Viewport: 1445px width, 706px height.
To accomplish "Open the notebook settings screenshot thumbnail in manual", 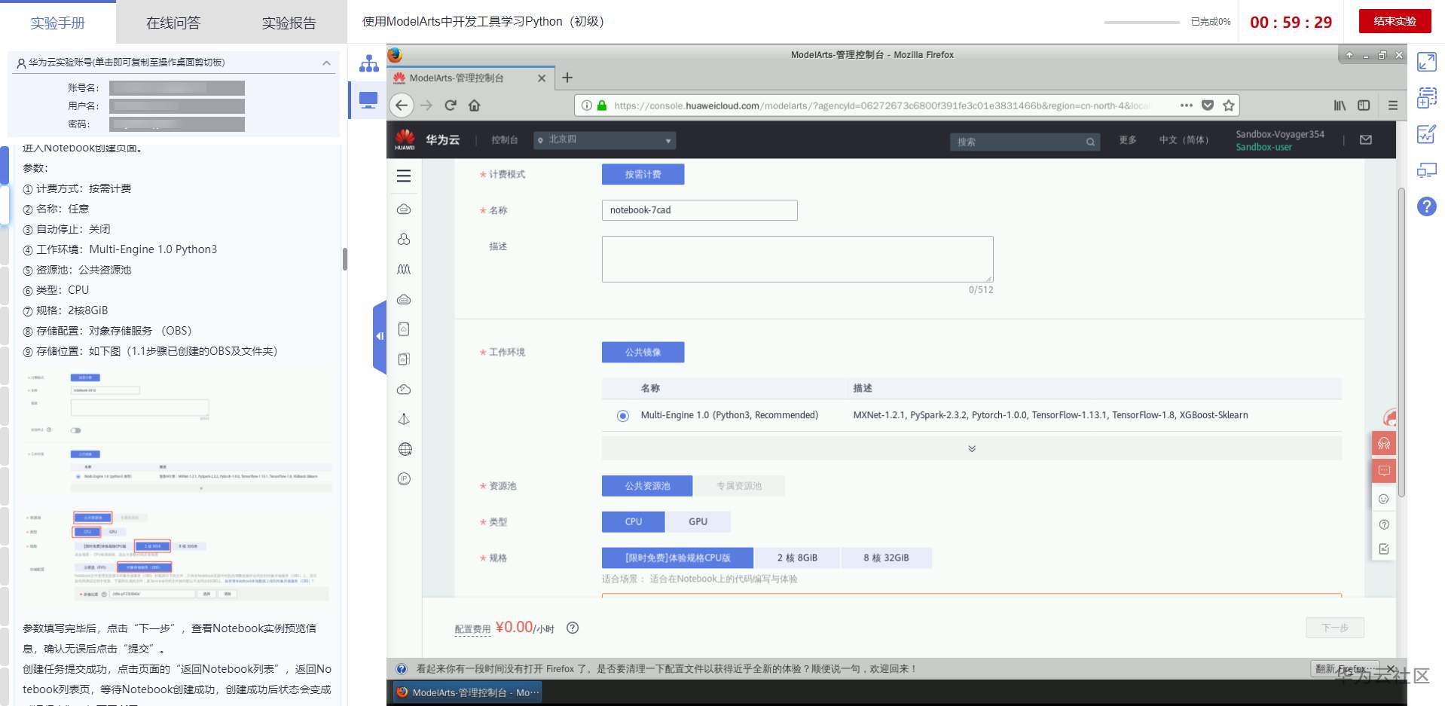I will pyautogui.click(x=179, y=485).
